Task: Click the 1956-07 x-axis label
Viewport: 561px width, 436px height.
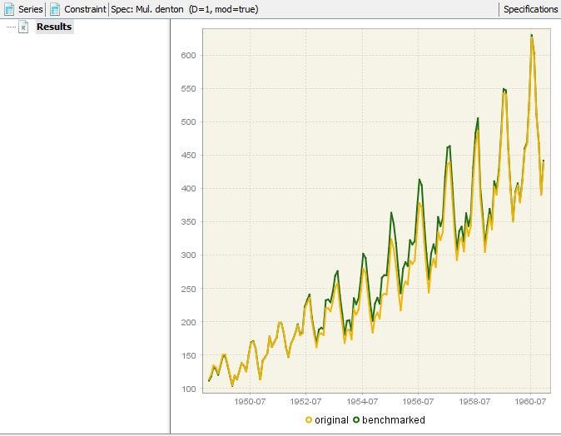Action: (418, 402)
